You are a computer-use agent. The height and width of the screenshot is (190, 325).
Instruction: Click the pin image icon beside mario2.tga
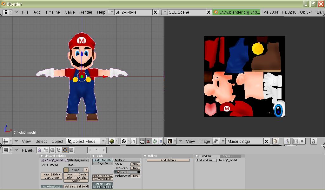216,141
